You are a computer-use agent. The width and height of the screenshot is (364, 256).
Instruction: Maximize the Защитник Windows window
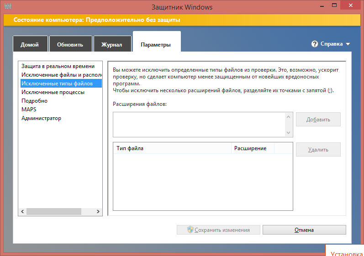[x=334, y=5]
